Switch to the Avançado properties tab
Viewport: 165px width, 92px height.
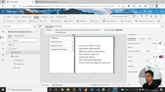click(x=142, y=39)
